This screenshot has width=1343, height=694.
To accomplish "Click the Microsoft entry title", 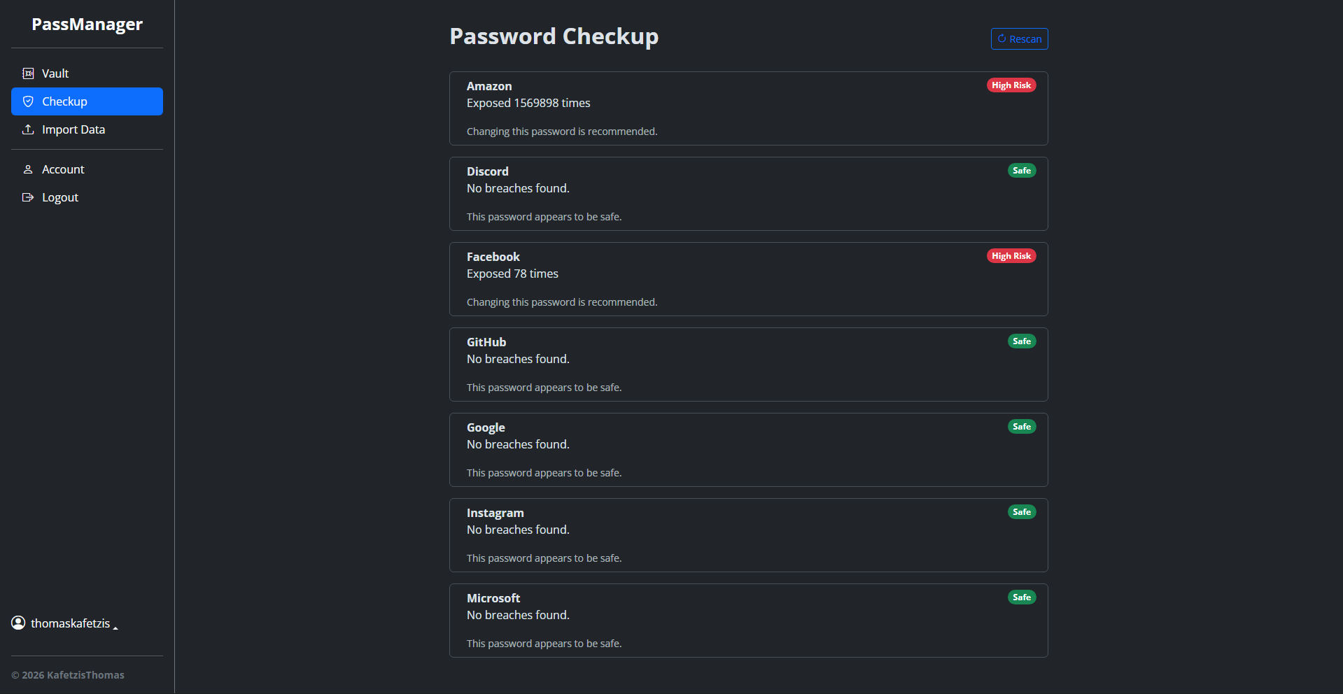I will pos(493,598).
